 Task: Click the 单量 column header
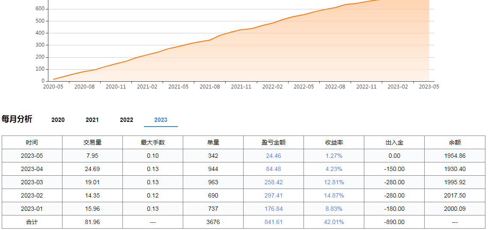213,143
